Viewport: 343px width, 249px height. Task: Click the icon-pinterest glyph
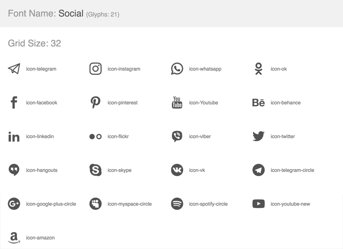[95, 102]
